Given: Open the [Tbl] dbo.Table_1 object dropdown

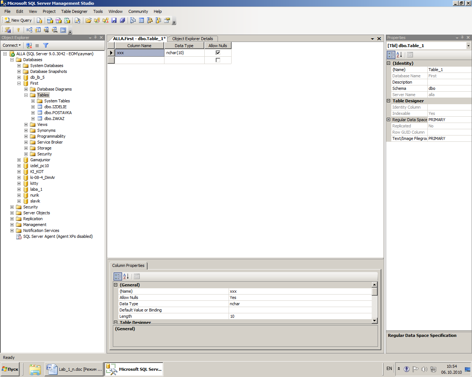Looking at the screenshot, I should [468, 46].
